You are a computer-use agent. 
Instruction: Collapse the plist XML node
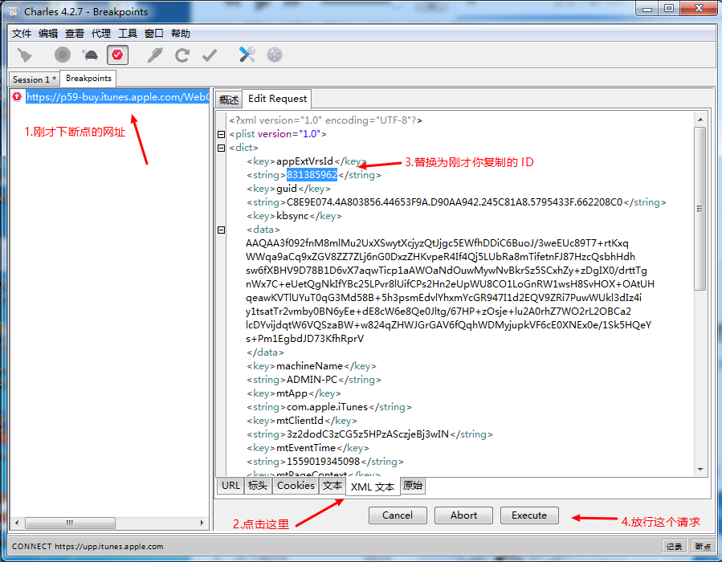pos(222,134)
